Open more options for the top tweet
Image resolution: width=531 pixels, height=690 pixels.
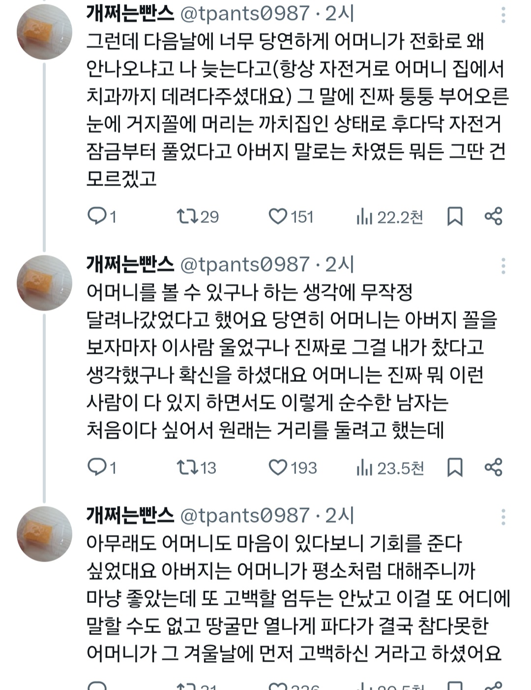pos(503,15)
